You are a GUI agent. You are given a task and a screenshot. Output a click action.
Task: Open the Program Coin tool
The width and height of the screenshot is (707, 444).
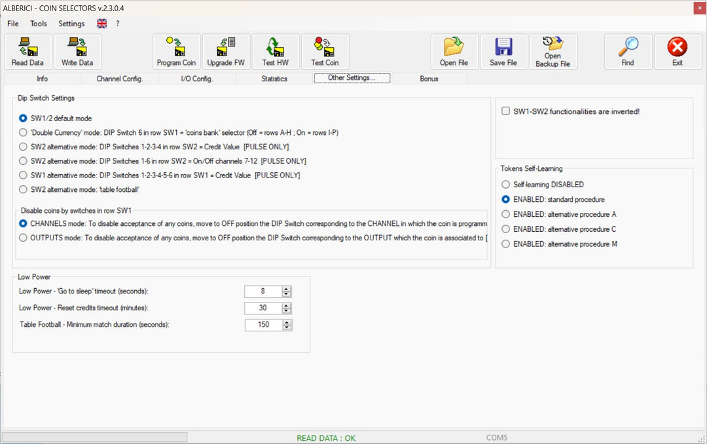[176, 51]
